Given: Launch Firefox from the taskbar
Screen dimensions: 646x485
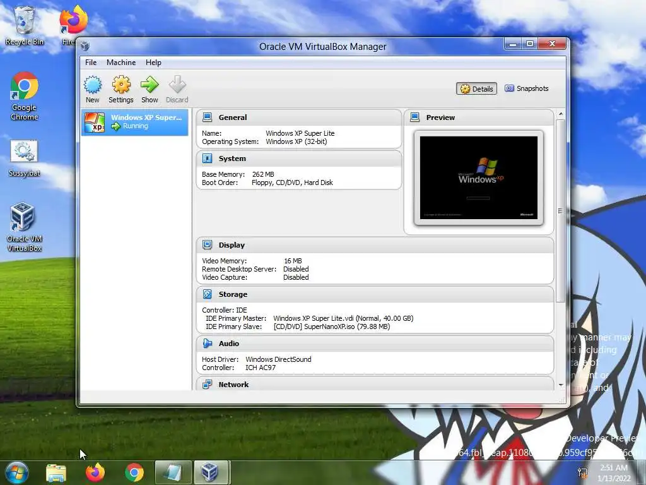Looking at the screenshot, I should pyautogui.click(x=95, y=472).
